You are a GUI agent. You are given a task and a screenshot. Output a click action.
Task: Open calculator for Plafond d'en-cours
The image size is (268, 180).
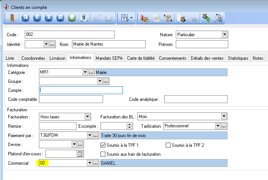click(80, 154)
